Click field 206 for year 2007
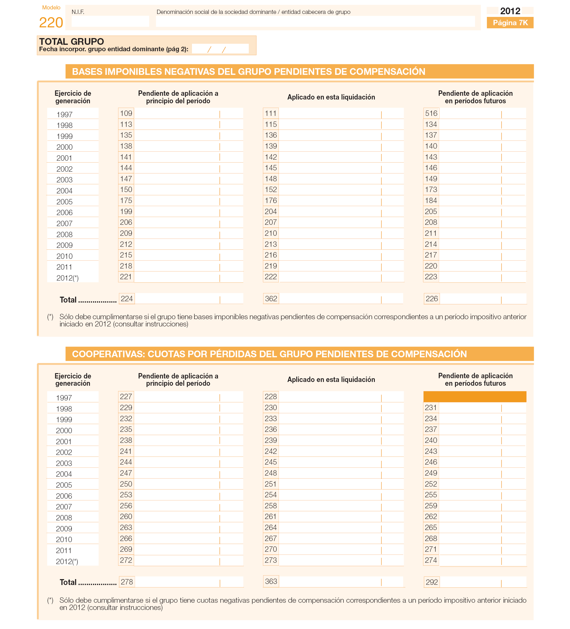The image size is (570, 629). pos(188,222)
